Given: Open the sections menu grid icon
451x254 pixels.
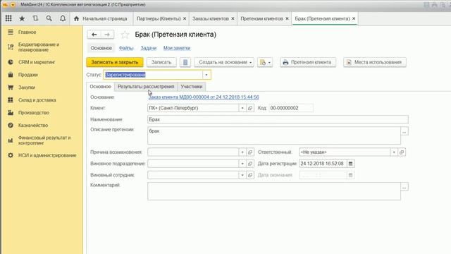Looking at the screenshot, I should 8,18.
